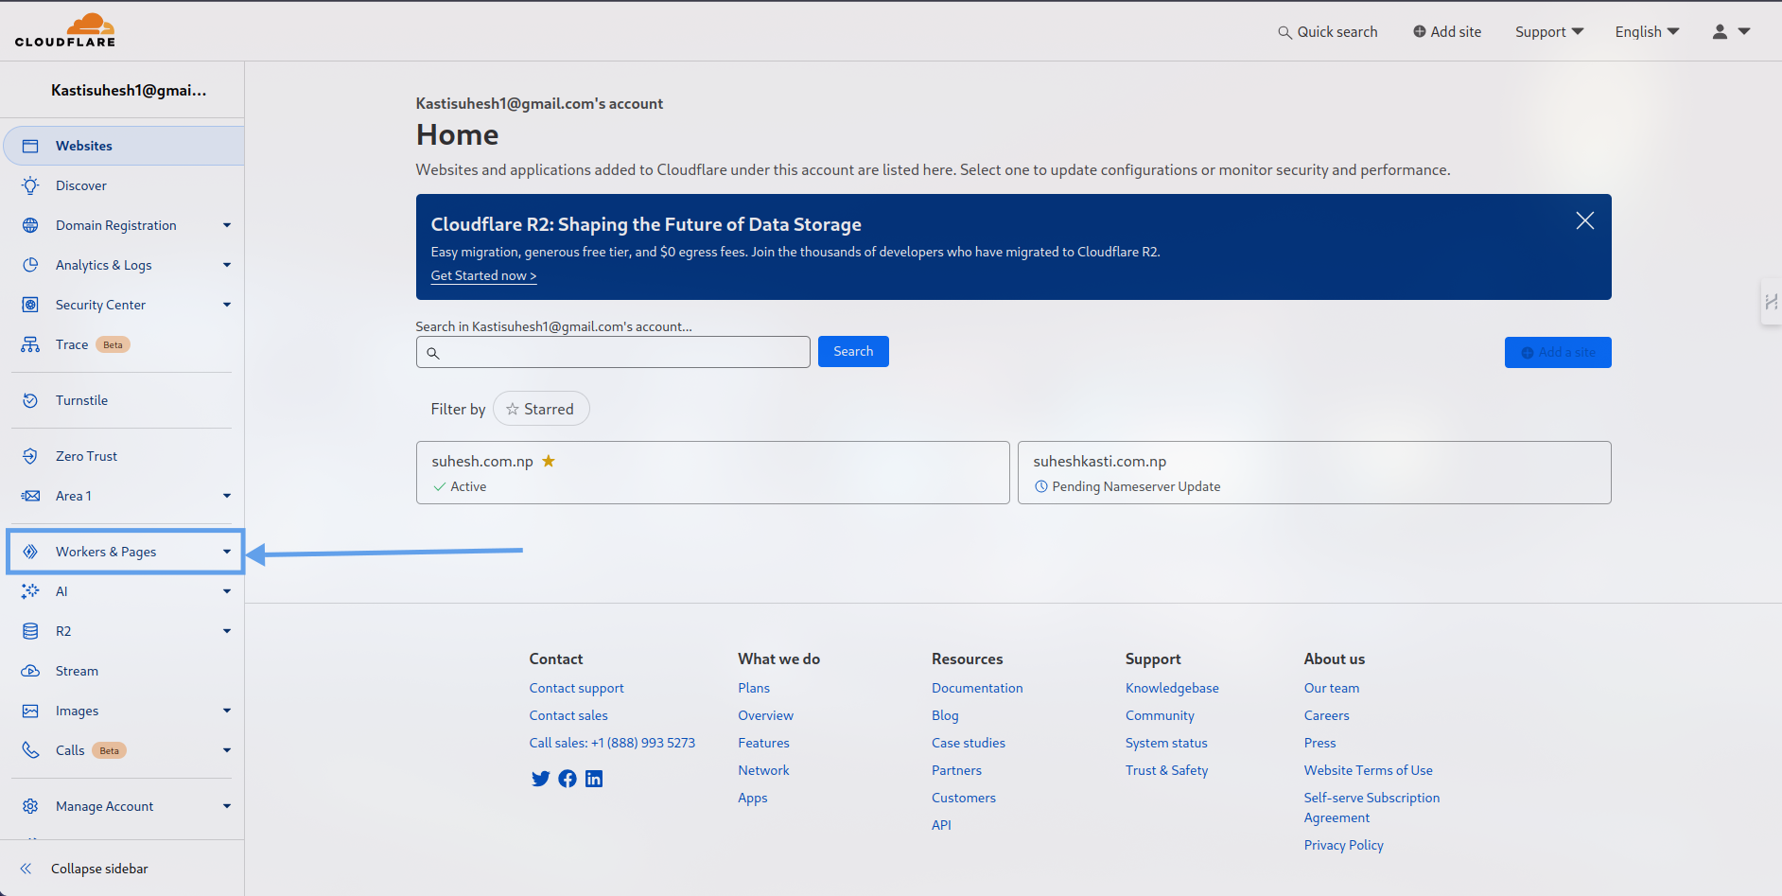Expand the Domain Registration section

point(115,224)
